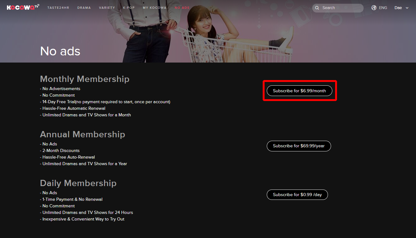Subscribe for $69.99/year

click(299, 146)
